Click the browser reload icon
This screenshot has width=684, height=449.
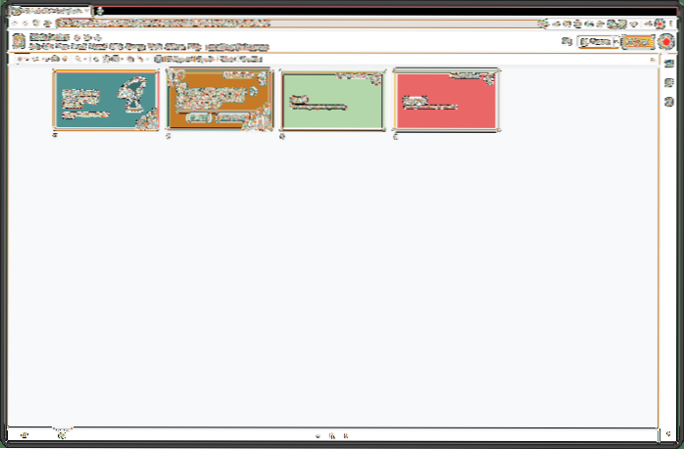36,23
